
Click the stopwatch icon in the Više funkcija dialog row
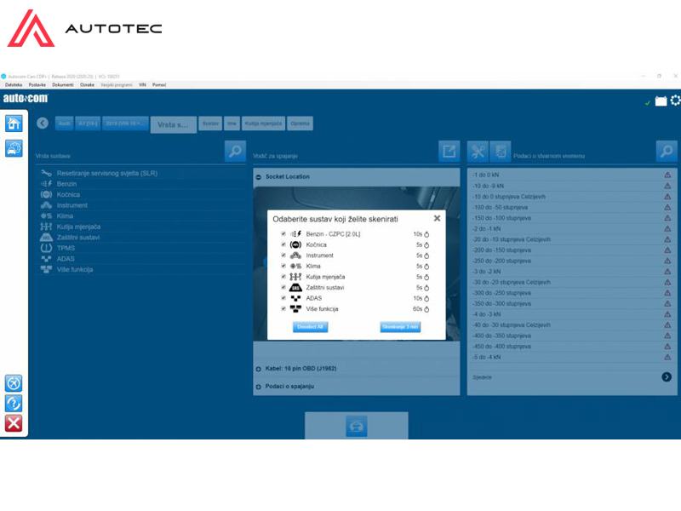point(426,309)
